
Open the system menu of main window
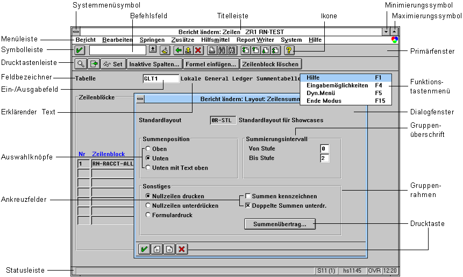coord(76,32)
